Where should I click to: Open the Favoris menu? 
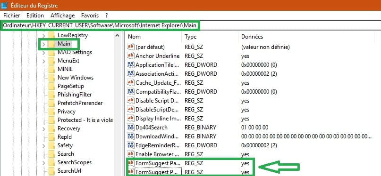90,16
